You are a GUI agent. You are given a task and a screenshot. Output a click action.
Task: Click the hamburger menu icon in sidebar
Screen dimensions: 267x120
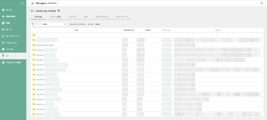pos(22,3)
